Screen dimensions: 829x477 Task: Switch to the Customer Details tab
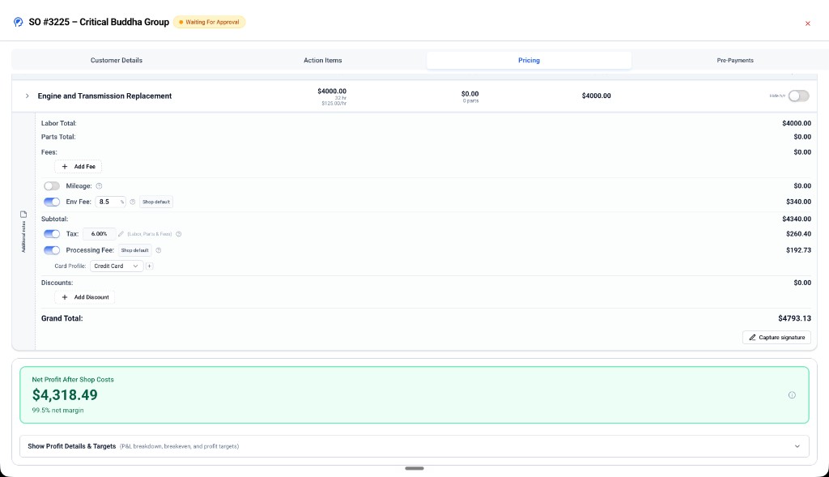point(117,60)
